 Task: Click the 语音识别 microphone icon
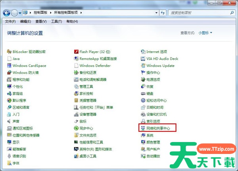[x=9, y=156]
